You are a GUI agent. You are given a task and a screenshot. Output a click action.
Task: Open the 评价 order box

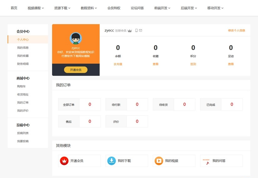pyautogui.click(x=127, y=121)
